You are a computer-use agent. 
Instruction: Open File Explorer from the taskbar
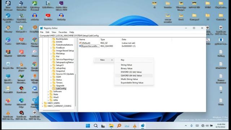111,126
